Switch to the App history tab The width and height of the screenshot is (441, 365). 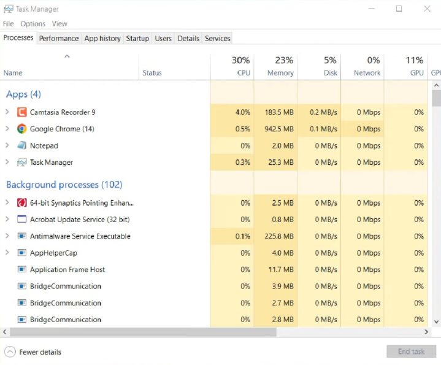tap(102, 38)
